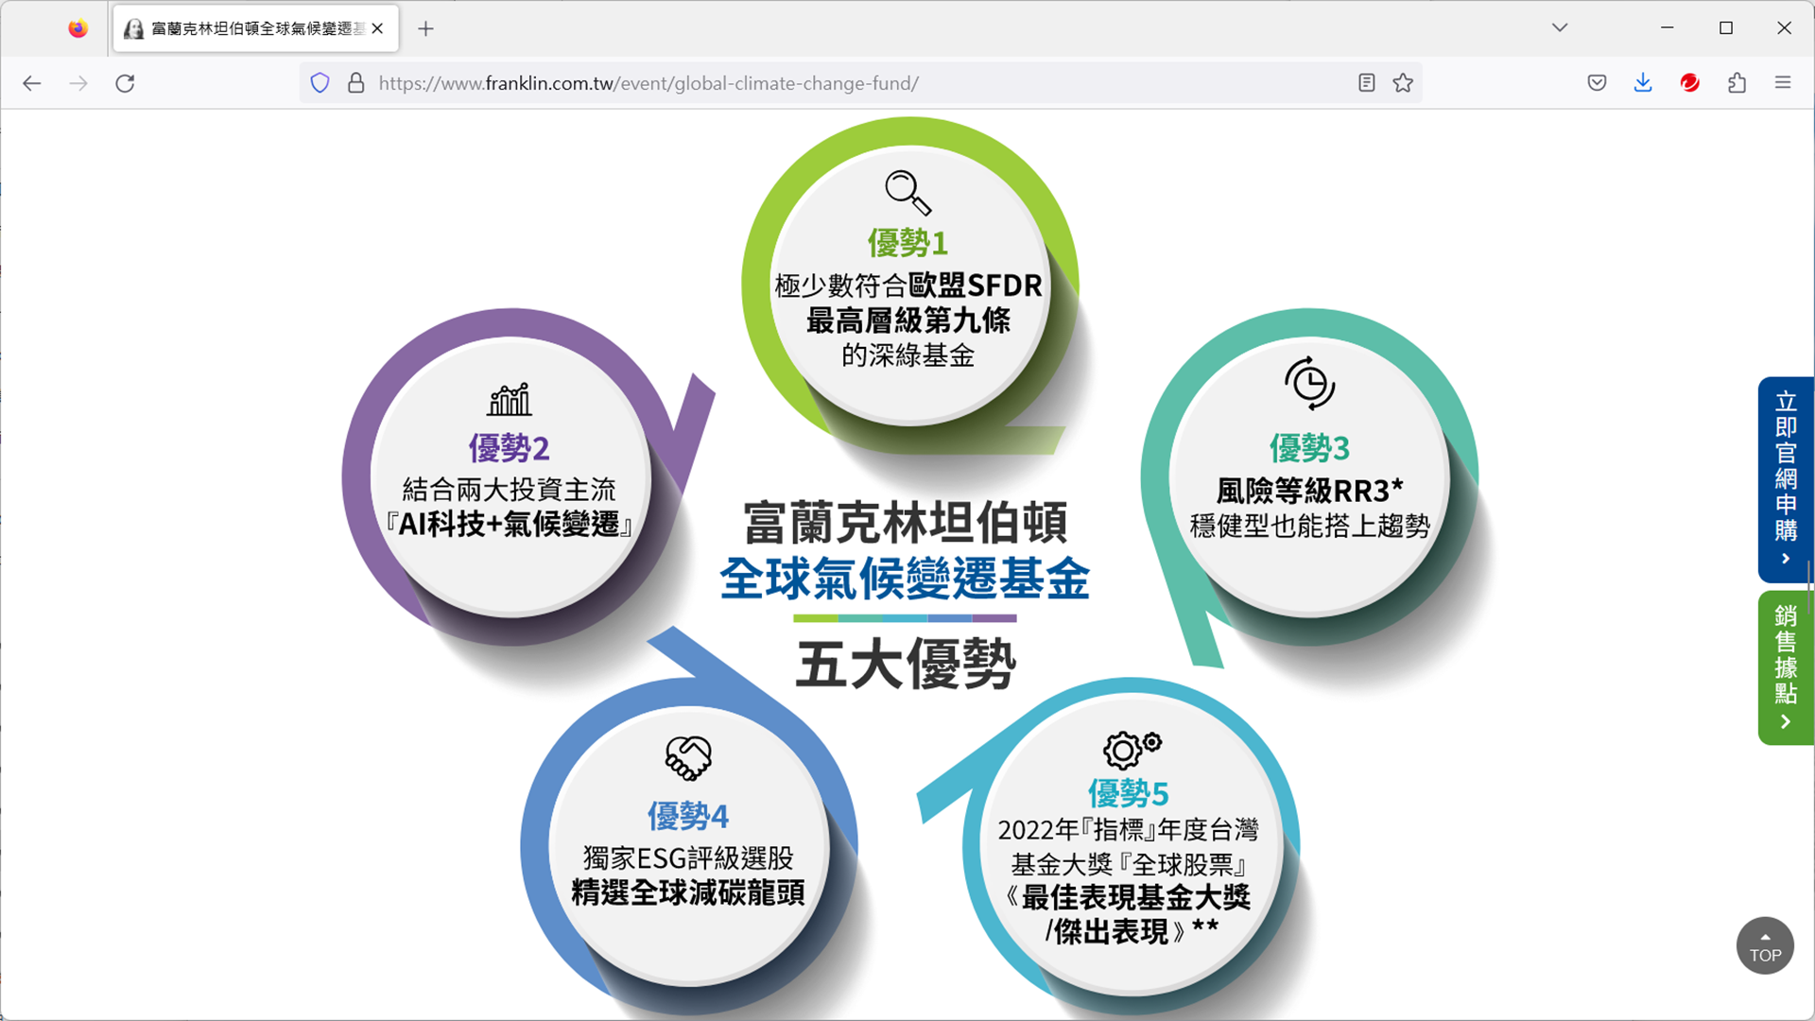The height and width of the screenshot is (1021, 1815).
Task: Click the 富蘭克林坦伯頓 center title
Action: click(x=906, y=523)
